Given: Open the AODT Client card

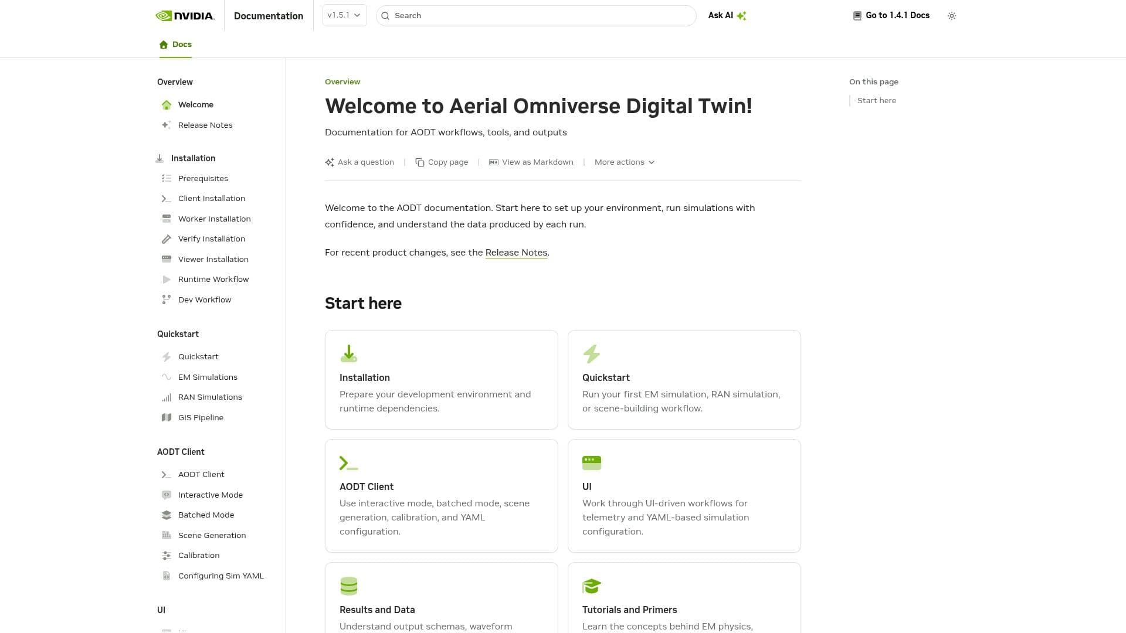Looking at the screenshot, I should tap(441, 496).
